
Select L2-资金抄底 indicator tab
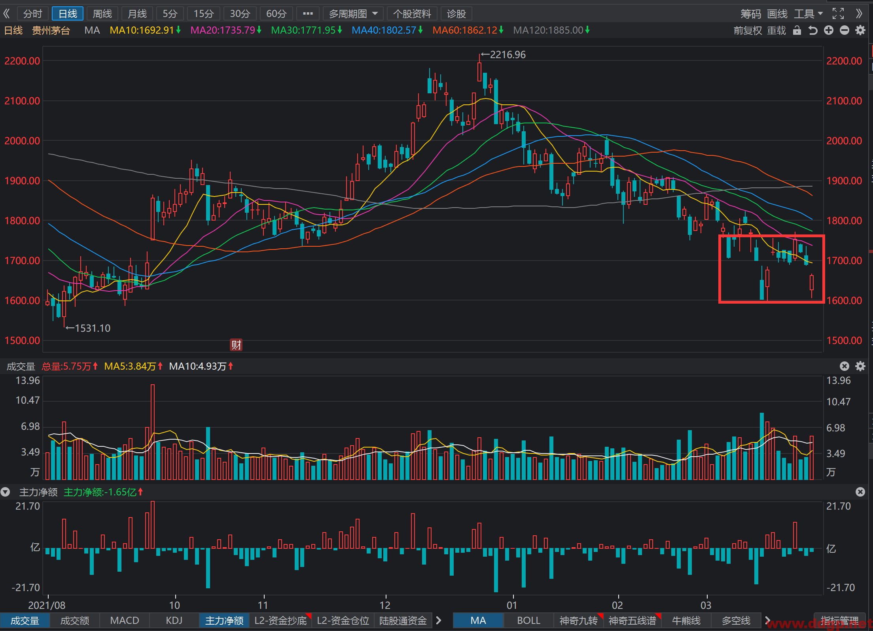(x=280, y=620)
